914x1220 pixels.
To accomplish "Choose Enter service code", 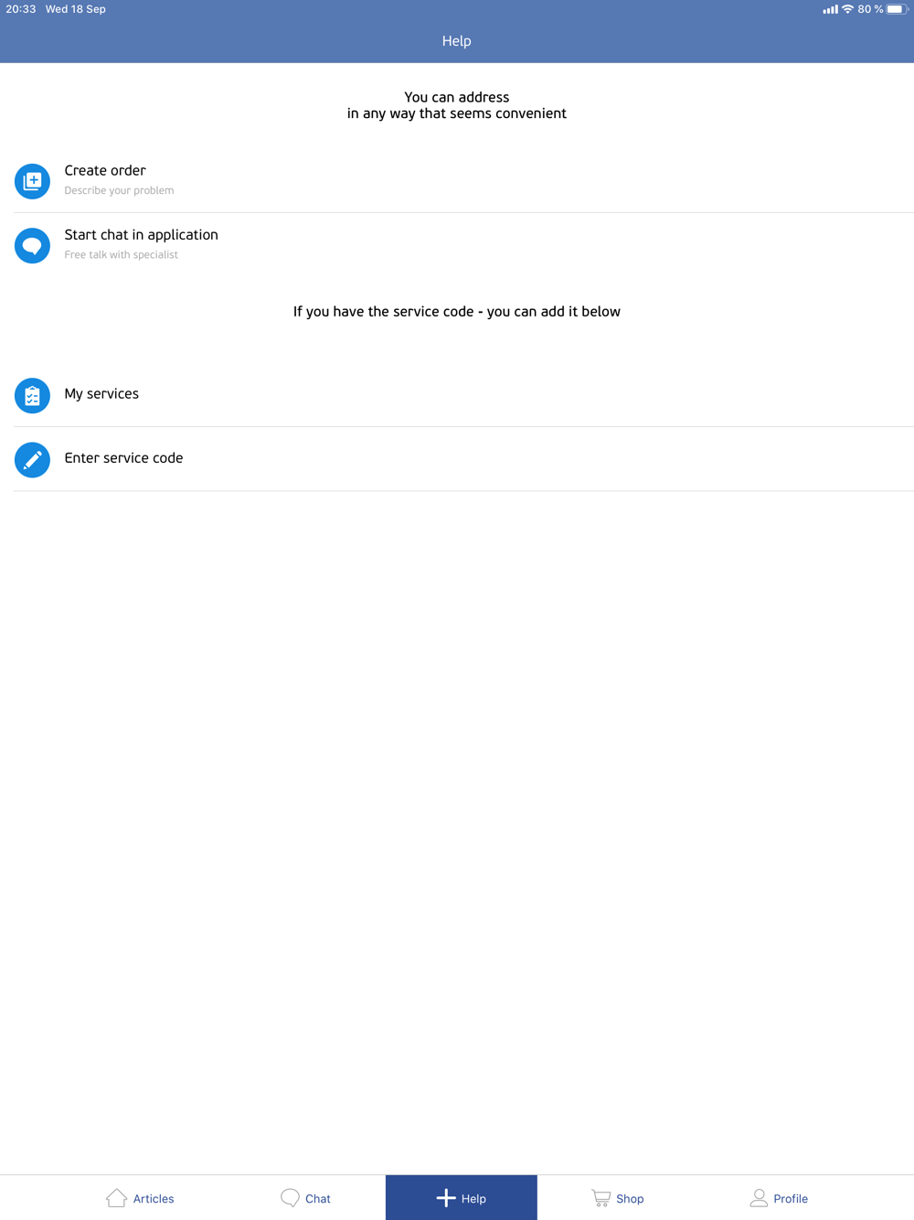I will [x=463, y=459].
